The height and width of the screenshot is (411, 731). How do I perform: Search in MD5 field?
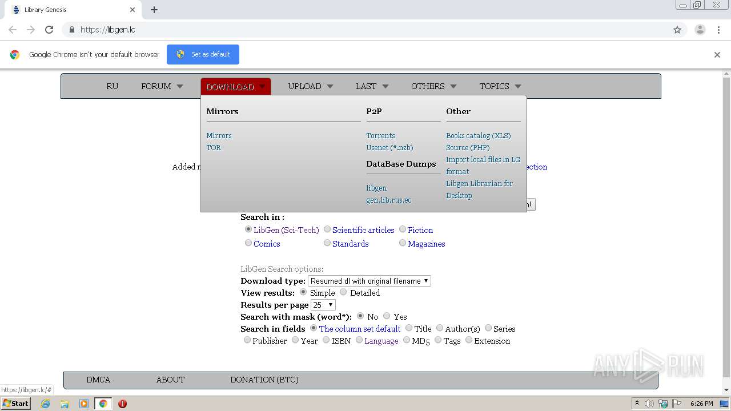point(407,340)
